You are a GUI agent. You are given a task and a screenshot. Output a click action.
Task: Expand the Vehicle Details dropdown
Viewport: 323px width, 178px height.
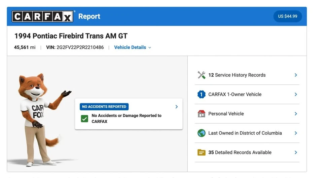[133, 47]
